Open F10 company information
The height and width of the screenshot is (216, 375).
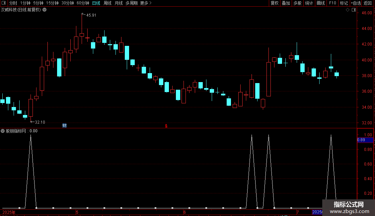(333, 3)
